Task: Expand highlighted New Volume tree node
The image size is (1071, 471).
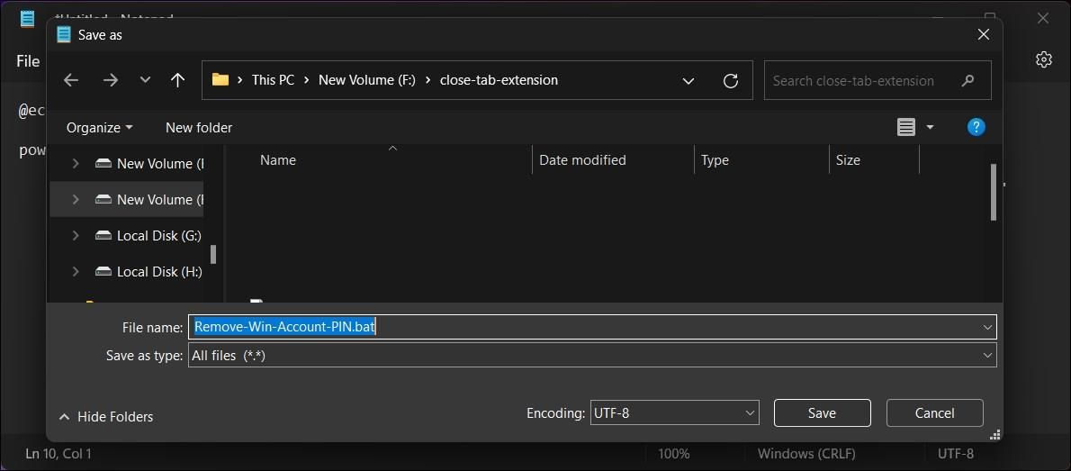Action: (x=75, y=200)
